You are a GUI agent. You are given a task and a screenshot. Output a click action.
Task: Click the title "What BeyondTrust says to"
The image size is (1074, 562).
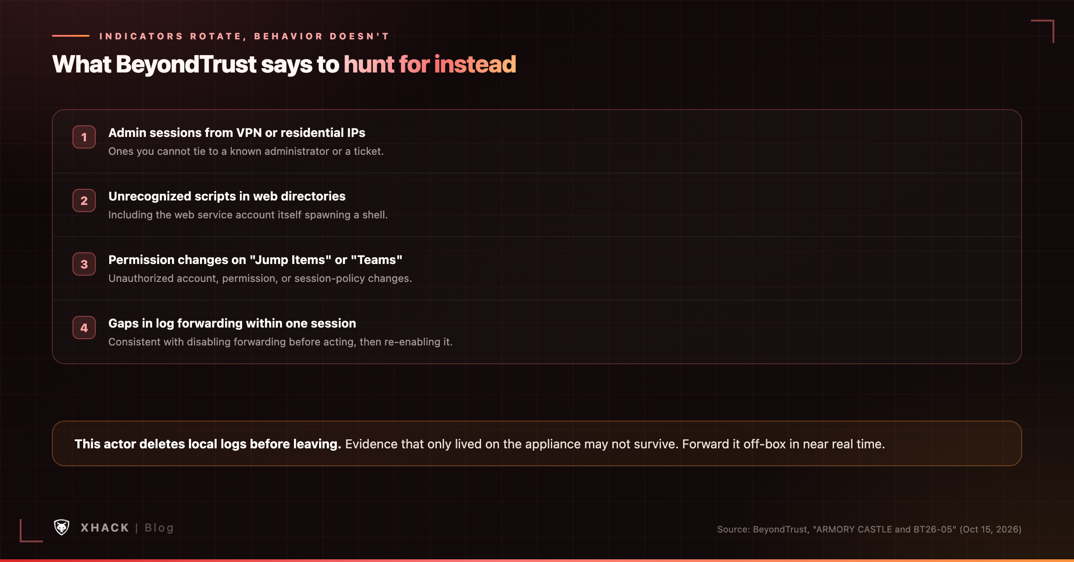[196, 64]
